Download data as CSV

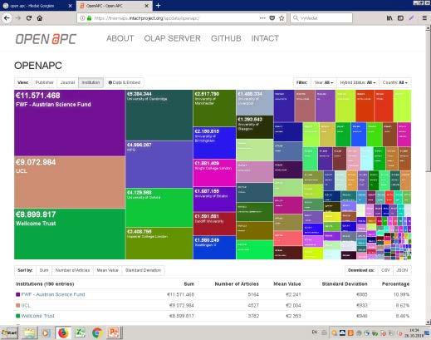(385, 270)
